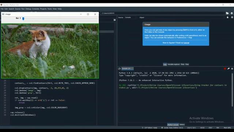
Task: Click the console vertical scrollbar
Action: click(232, 90)
